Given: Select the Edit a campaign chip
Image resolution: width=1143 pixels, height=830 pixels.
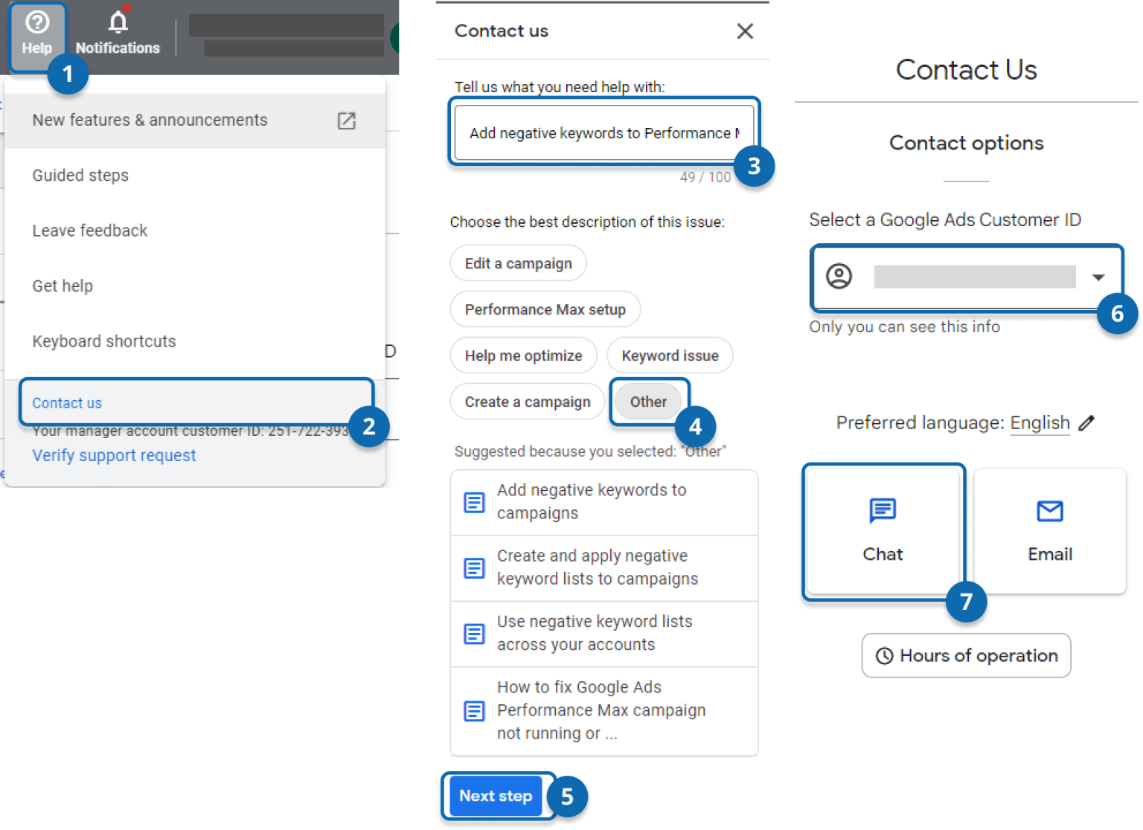Looking at the screenshot, I should coord(518,263).
